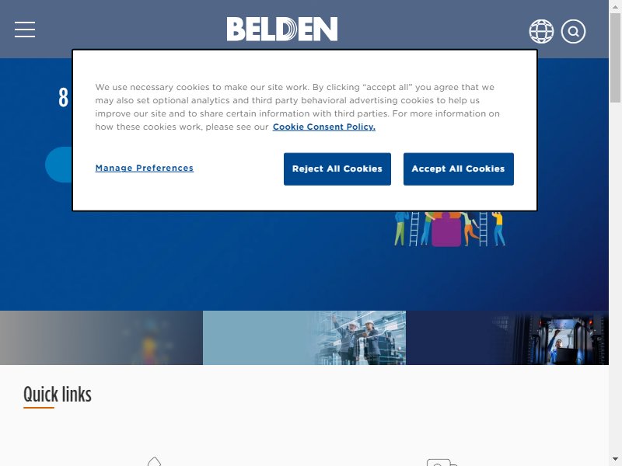Click the scrollbar down arrow
This screenshot has width=622, height=466.
coord(615,460)
